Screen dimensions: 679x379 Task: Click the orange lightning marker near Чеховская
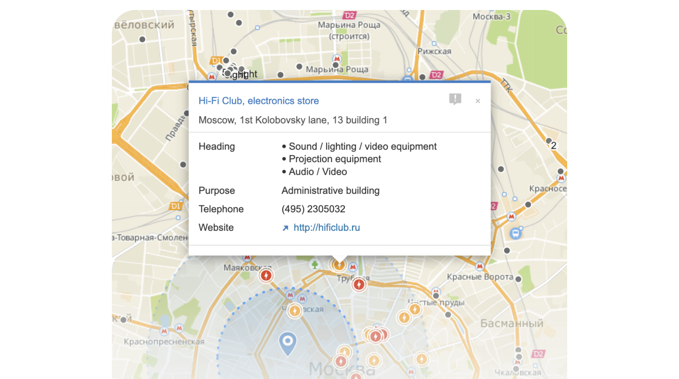[295, 311]
